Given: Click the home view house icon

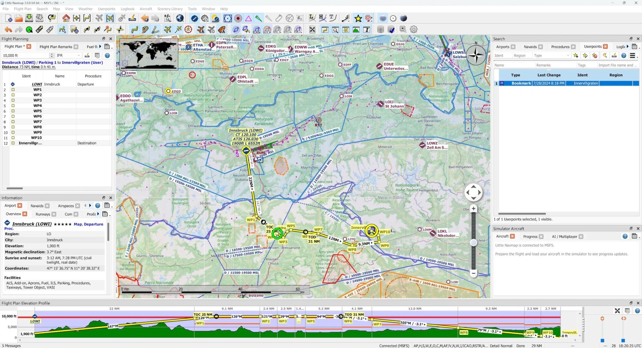Looking at the screenshot, I should (66, 18).
